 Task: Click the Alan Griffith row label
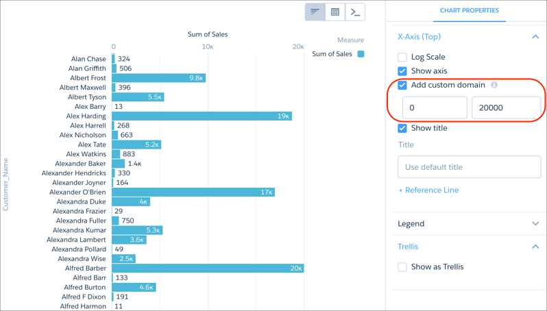click(x=87, y=69)
